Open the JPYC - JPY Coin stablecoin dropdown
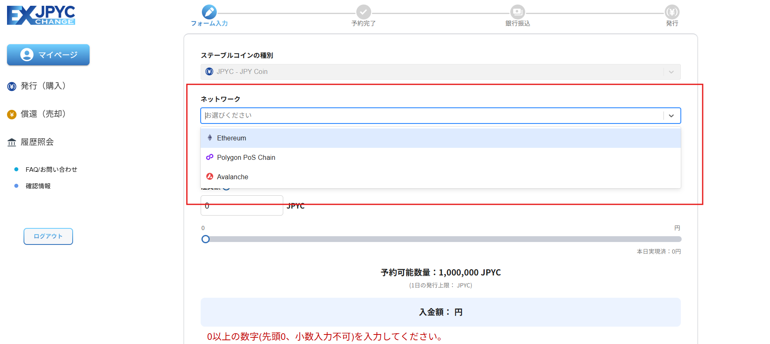The width and height of the screenshot is (770, 344). point(441,72)
